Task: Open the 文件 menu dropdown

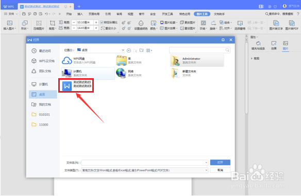Action: pos(11,14)
